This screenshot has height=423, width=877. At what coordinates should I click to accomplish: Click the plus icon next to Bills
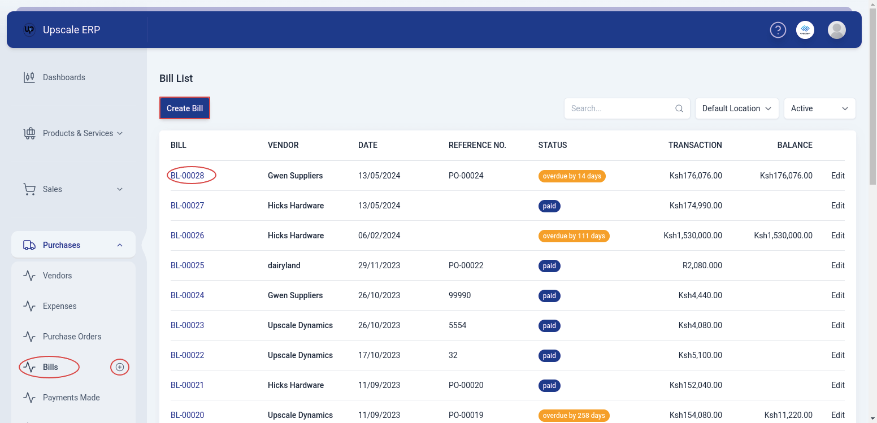pos(119,367)
